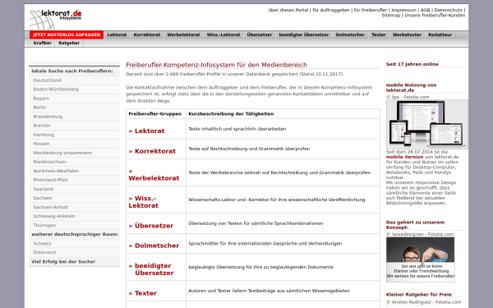Select Niedersachsen in local search
The height and width of the screenshot is (308, 493).
click(x=74, y=162)
